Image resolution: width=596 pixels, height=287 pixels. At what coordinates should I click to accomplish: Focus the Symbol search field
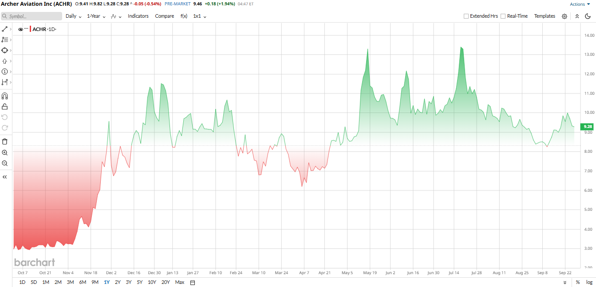(31, 16)
